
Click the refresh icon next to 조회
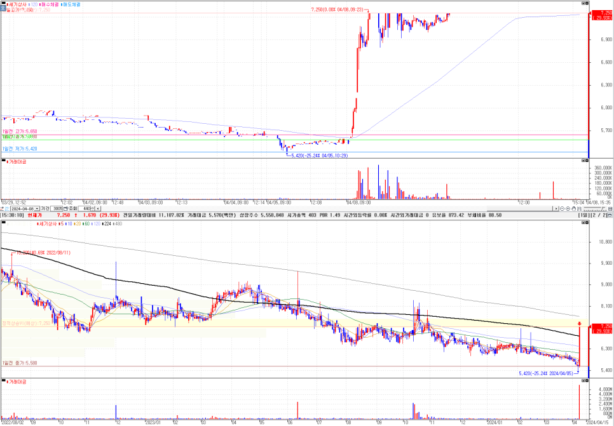tap(66, 209)
